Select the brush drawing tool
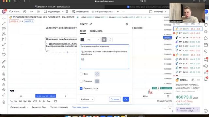Viewport: 209px width, 117px height. (x=4, y=45)
